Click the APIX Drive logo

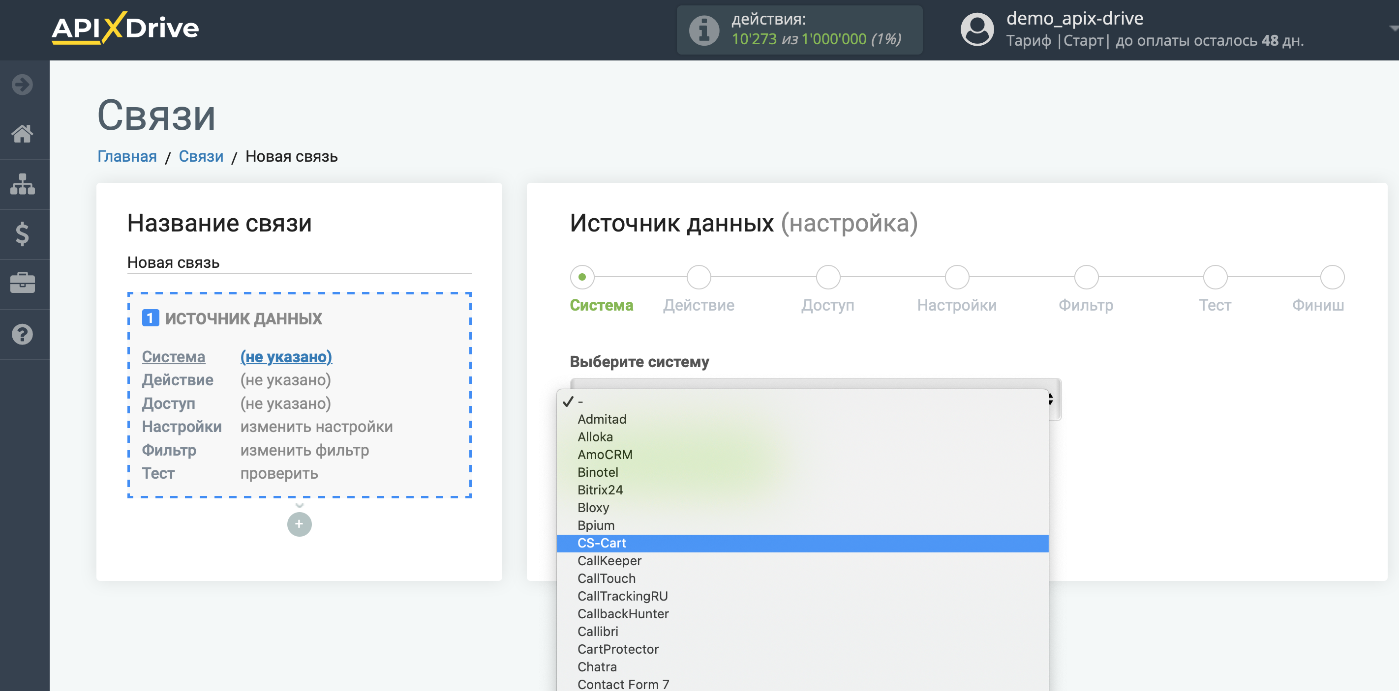coord(125,28)
